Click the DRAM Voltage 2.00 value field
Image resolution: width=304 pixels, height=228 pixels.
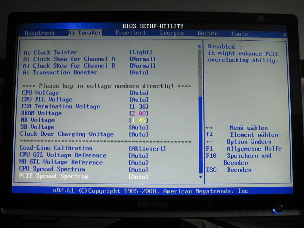coord(139,113)
